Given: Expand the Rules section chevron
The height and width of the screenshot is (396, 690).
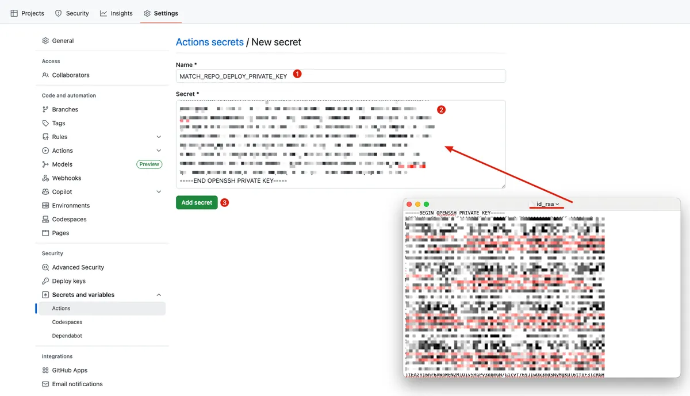Looking at the screenshot, I should pyautogui.click(x=159, y=137).
